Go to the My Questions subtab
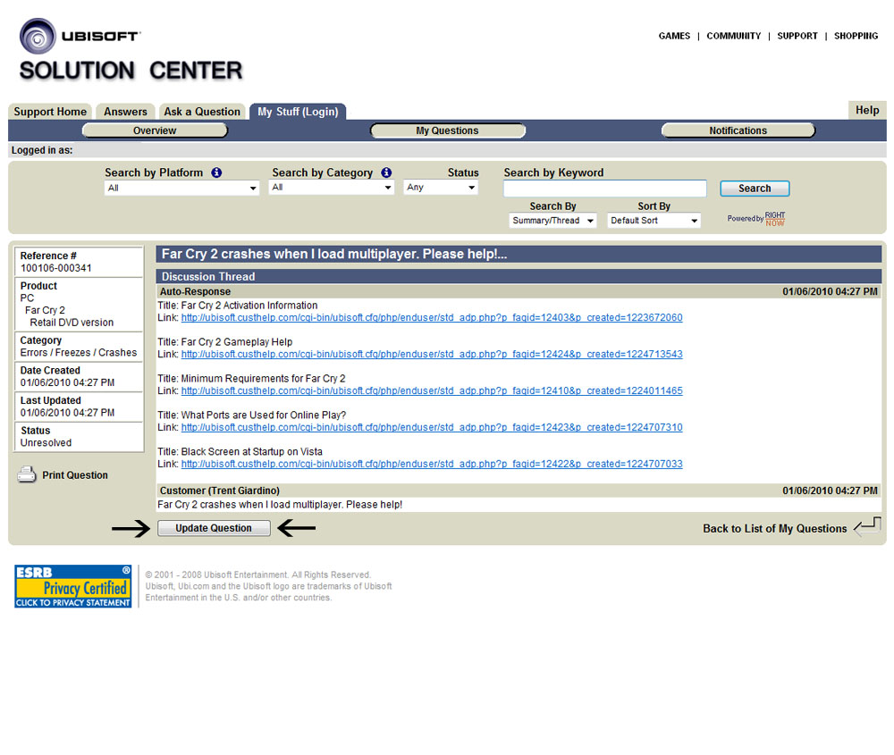894x755 pixels. point(448,130)
